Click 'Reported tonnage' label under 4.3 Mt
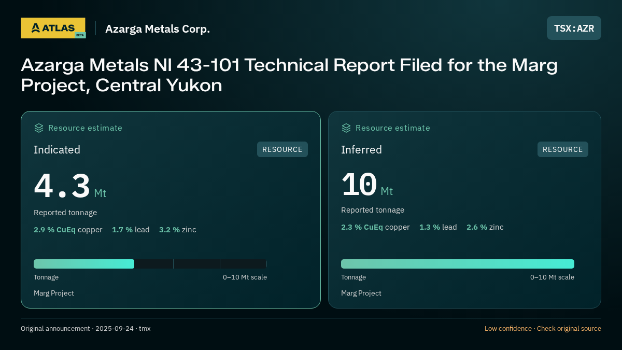Screen dimensions: 622x350 [65, 213]
